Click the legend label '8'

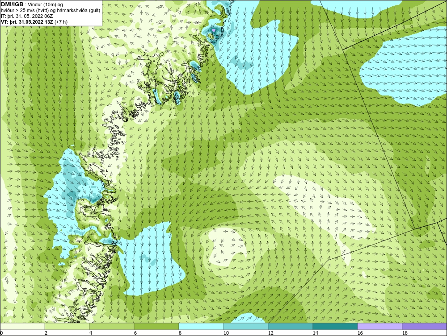pos(180,333)
